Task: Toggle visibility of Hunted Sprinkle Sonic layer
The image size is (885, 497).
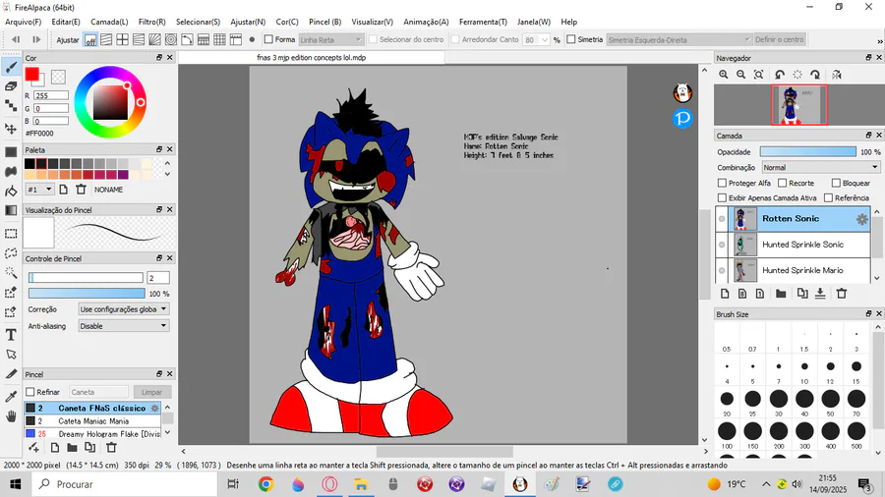Action: click(722, 245)
